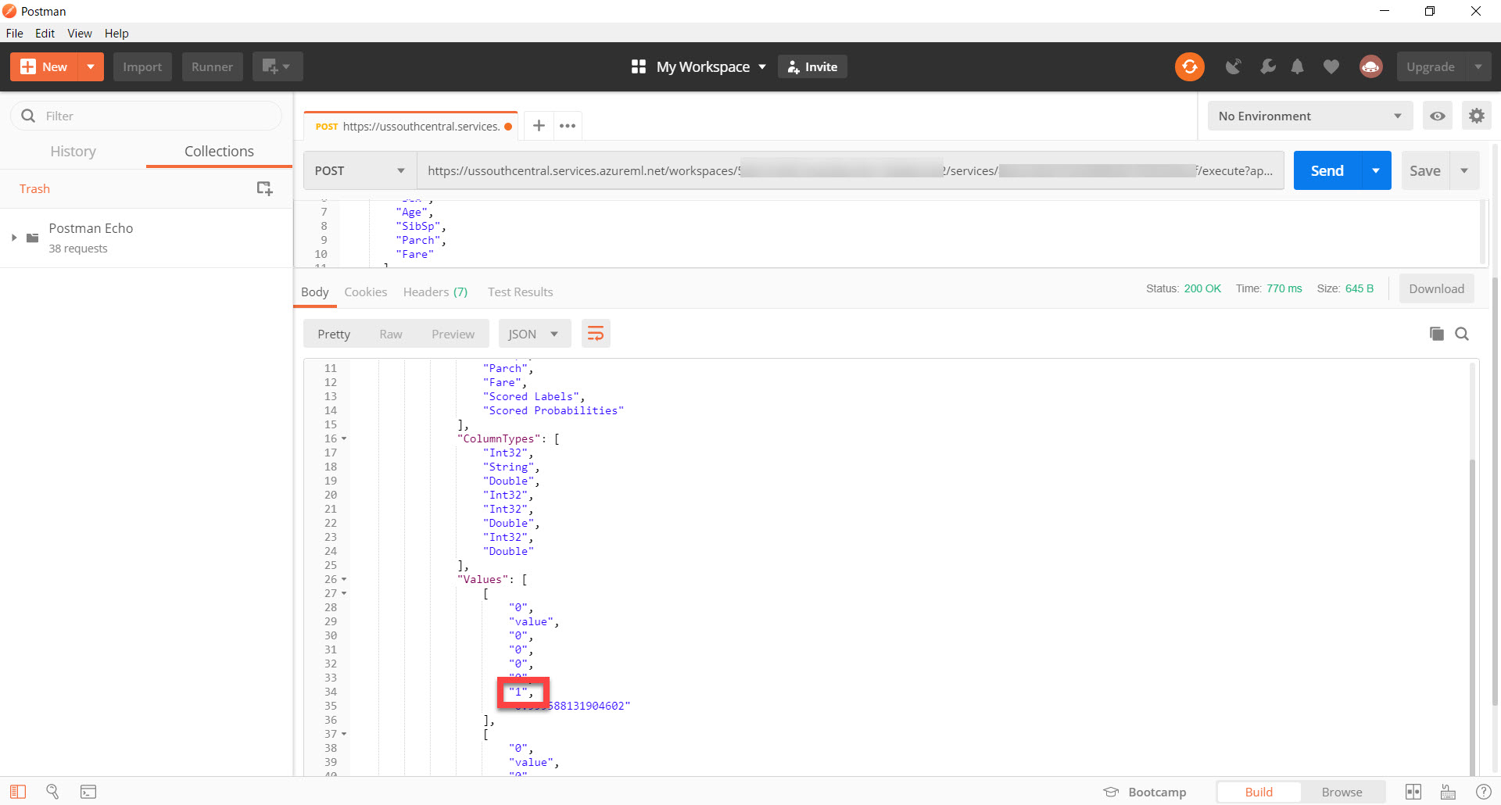Open the Save options dropdown arrow
Screen dimensions: 1501x805
[1464, 170]
